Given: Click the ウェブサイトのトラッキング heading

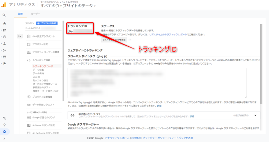Looking at the screenshot, I should [85, 50].
